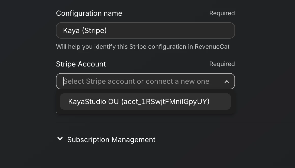This screenshot has height=168, width=295.
Task: Click the 'Kaya (Stripe)' text in input
Action: (85, 30)
